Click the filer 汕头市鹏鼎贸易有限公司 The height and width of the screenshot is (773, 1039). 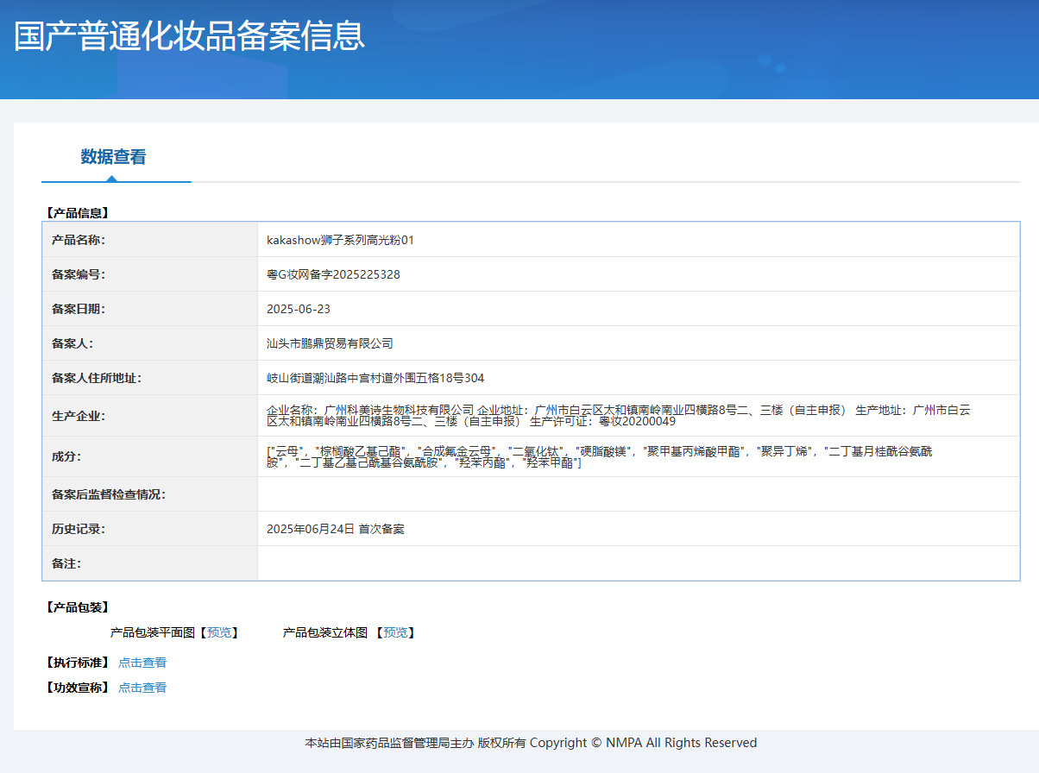tap(330, 343)
